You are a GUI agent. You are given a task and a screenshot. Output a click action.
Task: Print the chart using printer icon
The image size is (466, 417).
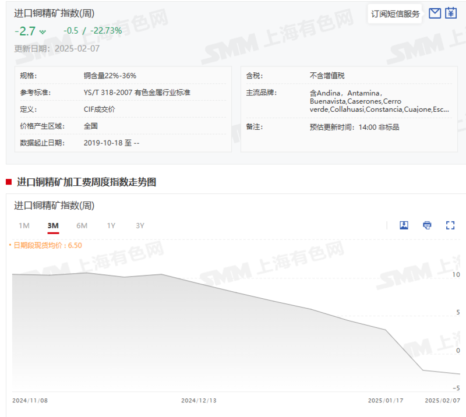pos(427,225)
